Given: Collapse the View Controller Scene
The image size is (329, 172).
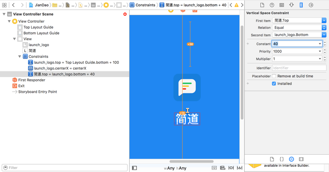Looking at the screenshot, I should (4, 14).
